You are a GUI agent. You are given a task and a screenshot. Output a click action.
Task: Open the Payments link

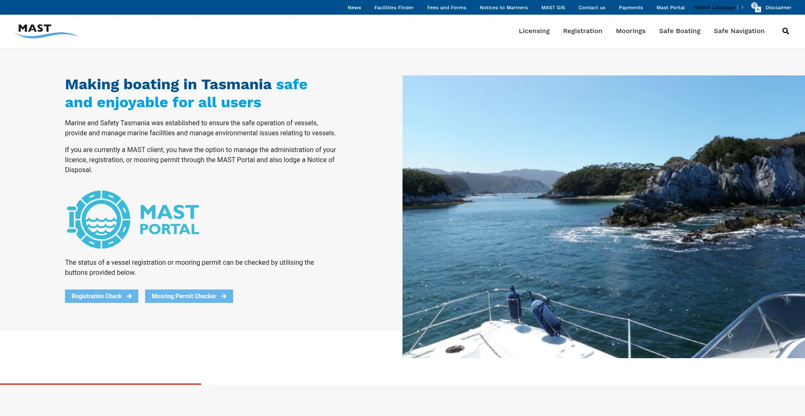tap(631, 8)
